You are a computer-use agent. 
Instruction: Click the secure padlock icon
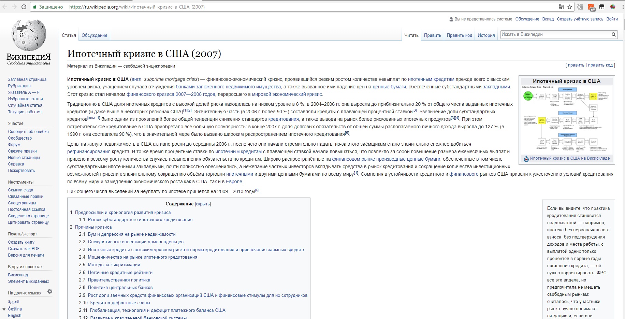(35, 7)
